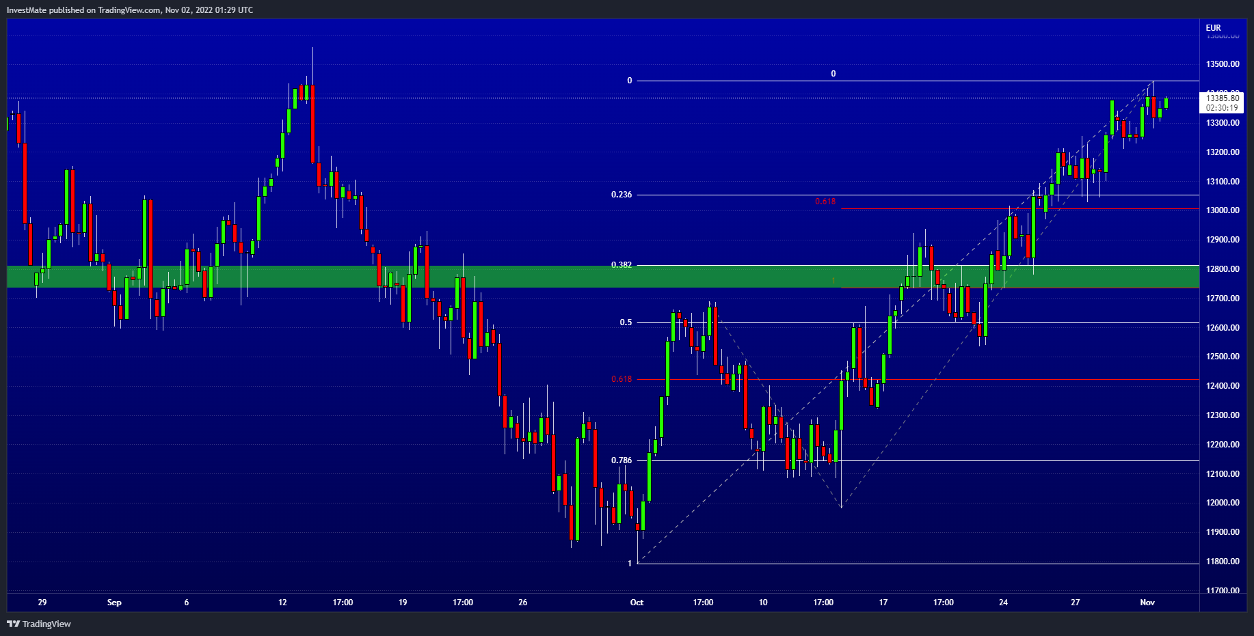The image size is (1254, 636).
Task: Click the 12 date label on the time axis
Action: coord(282,603)
